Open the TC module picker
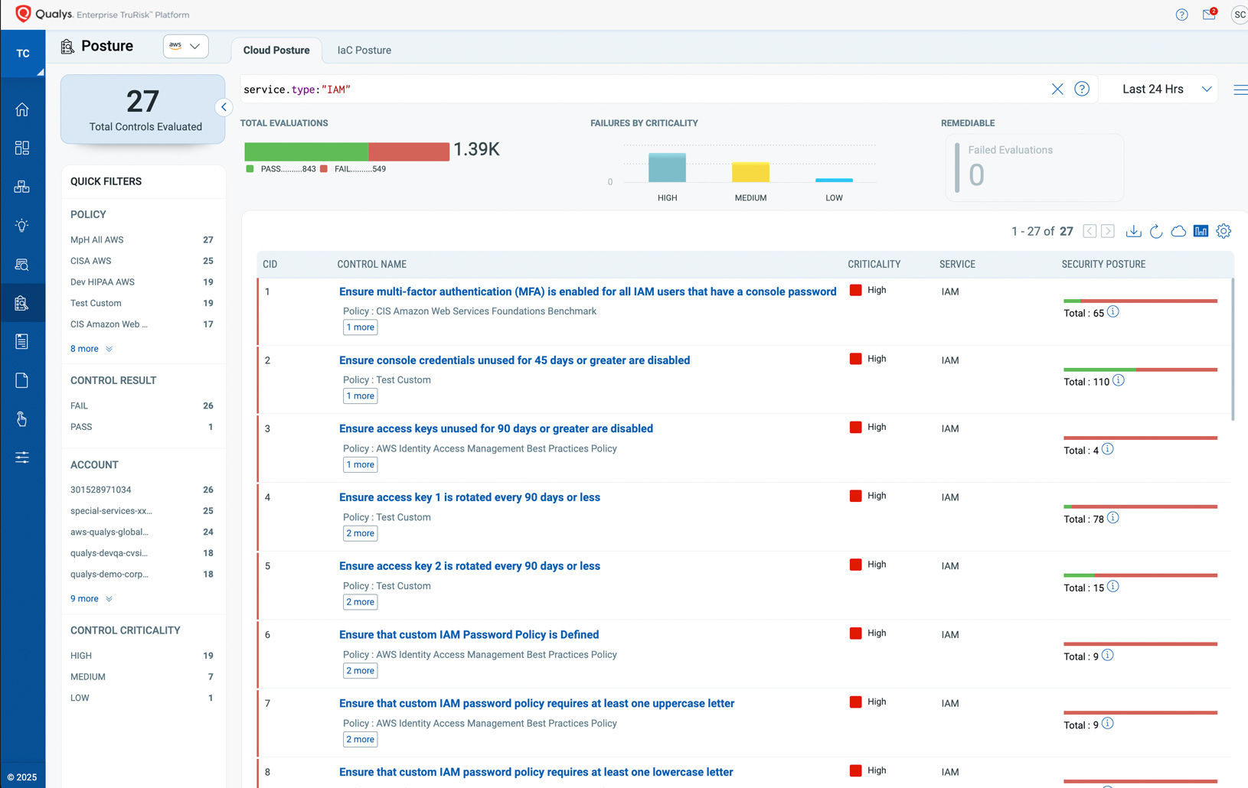Image resolution: width=1248 pixels, height=788 pixels. pos(23,54)
